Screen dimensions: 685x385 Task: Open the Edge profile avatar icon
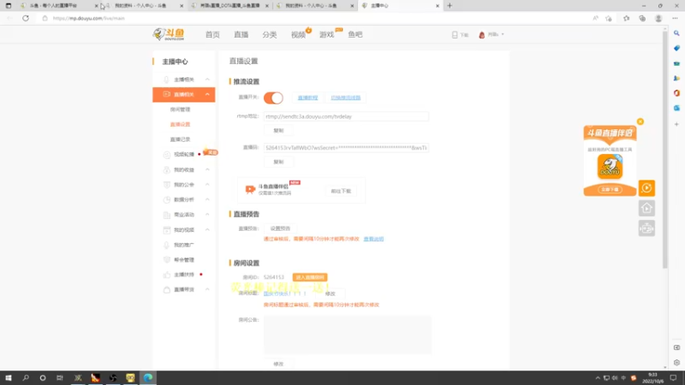pyautogui.click(x=658, y=18)
